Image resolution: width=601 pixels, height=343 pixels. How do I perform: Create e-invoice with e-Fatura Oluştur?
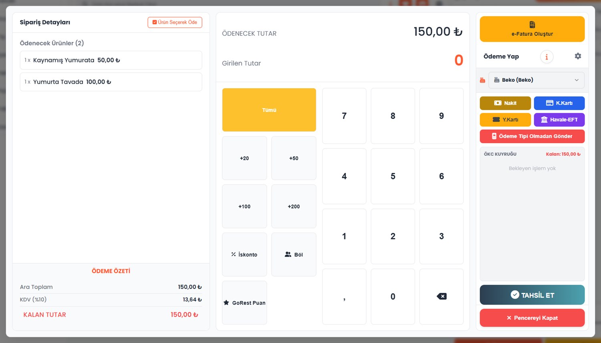[x=532, y=29]
